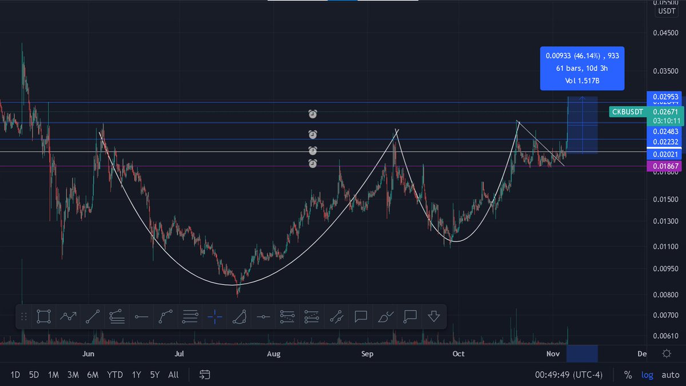Click the CKBUSDT symbol label
This screenshot has height=386, width=686.
pyautogui.click(x=628, y=112)
